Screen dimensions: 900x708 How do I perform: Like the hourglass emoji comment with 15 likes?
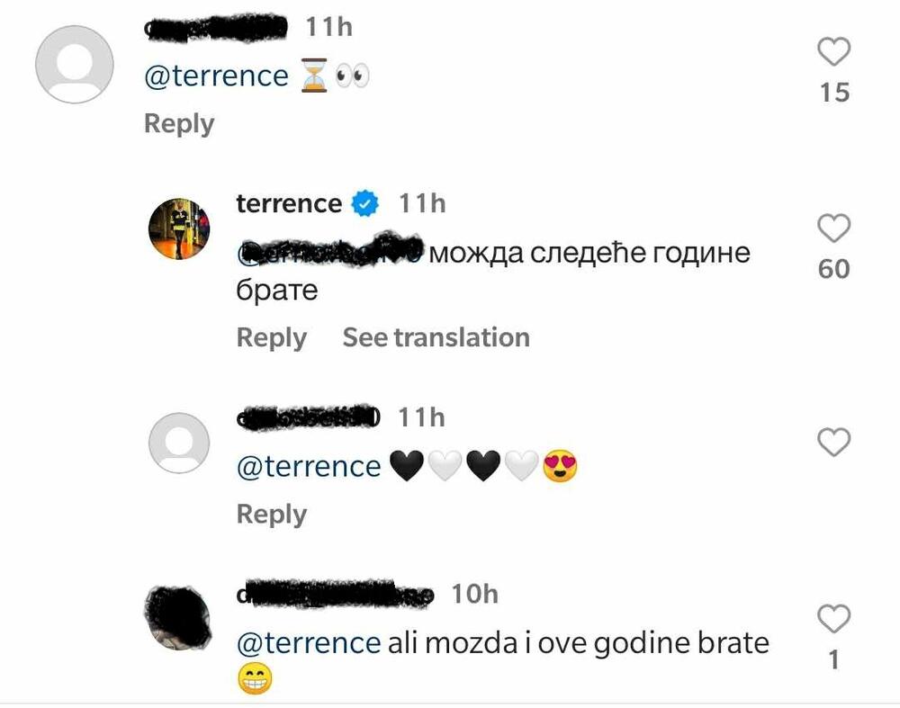click(834, 53)
